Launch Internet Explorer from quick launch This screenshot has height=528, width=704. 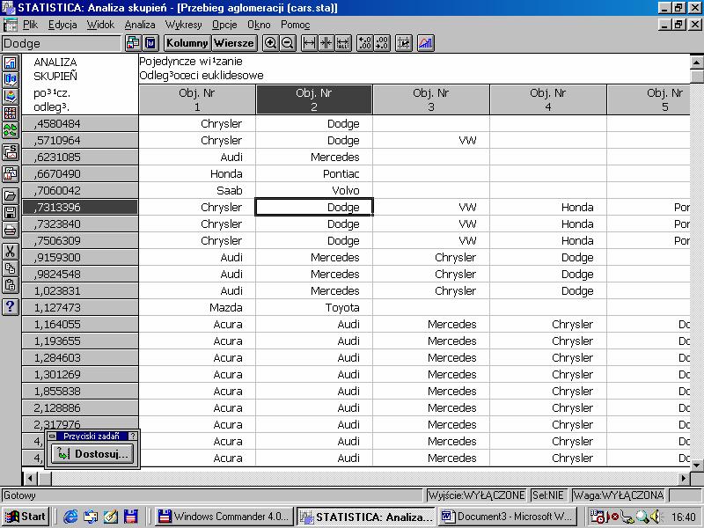[x=70, y=517]
